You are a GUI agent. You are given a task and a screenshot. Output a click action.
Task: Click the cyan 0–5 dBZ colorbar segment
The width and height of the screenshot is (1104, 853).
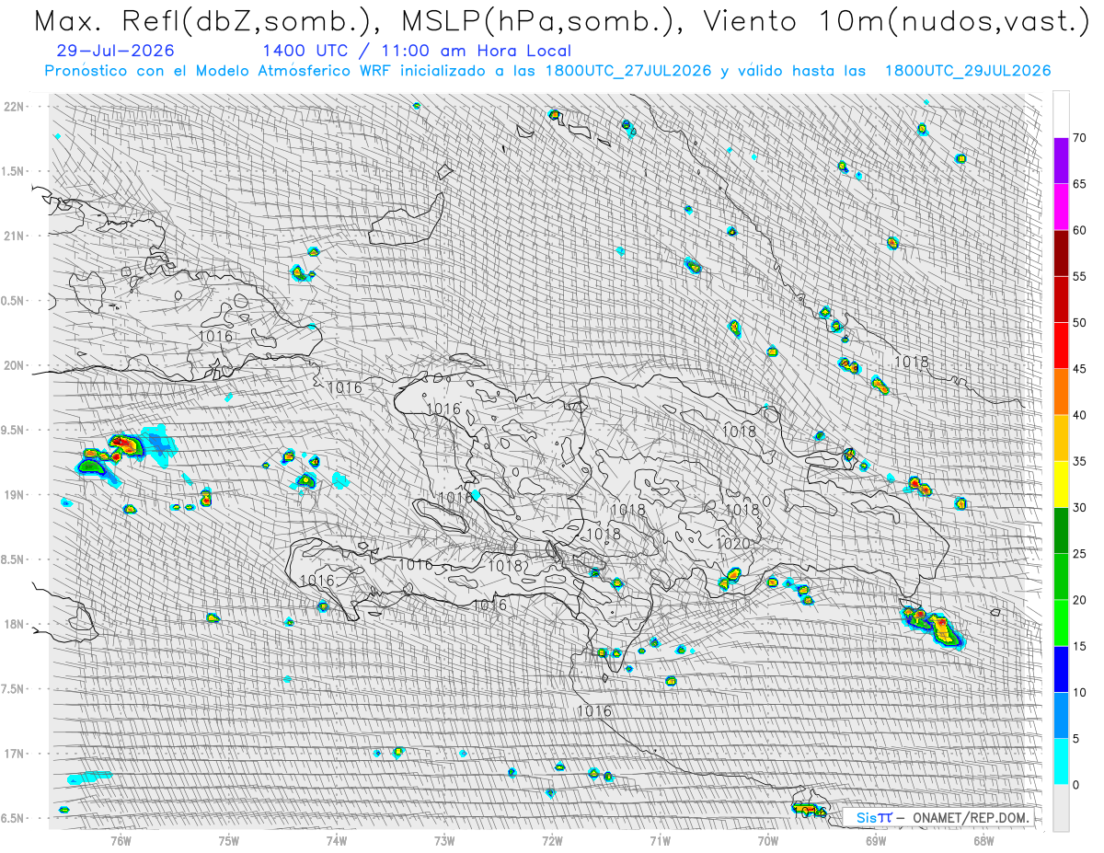click(1061, 761)
